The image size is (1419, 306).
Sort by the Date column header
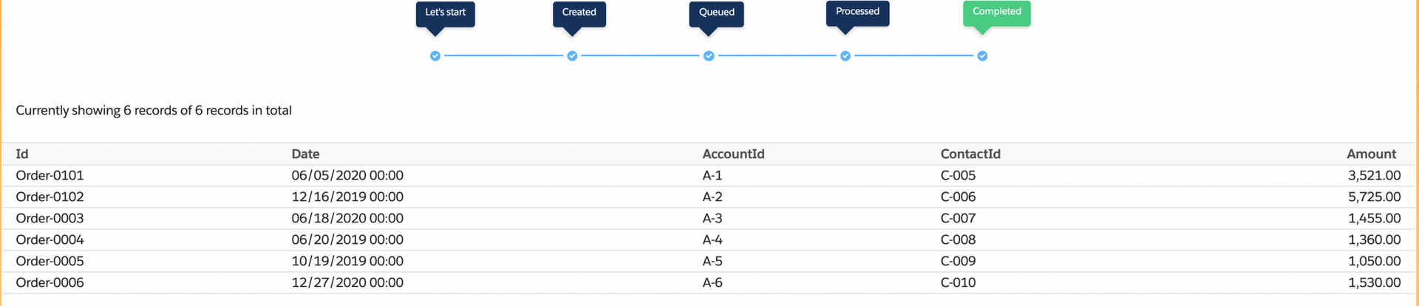pyautogui.click(x=305, y=154)
